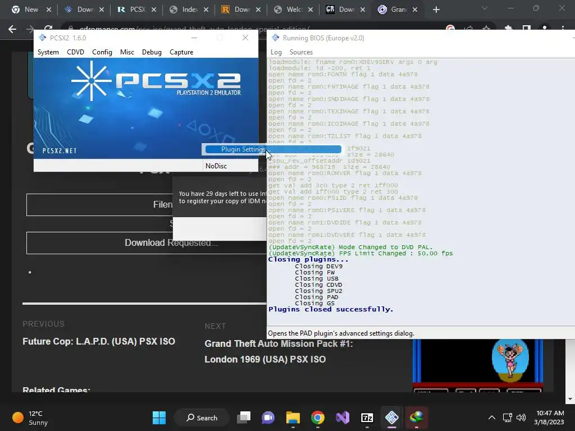Click the PCSX2 1.6.0 title bar icon
Screen dimensions: 575x431
pyautogui.click(x=43, y=38)
